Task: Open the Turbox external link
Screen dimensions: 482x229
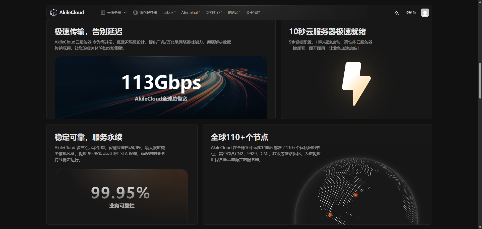Action: [169, 13]
